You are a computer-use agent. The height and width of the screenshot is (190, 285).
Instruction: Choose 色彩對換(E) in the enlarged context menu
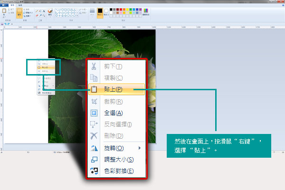click(x=116, y=171)
